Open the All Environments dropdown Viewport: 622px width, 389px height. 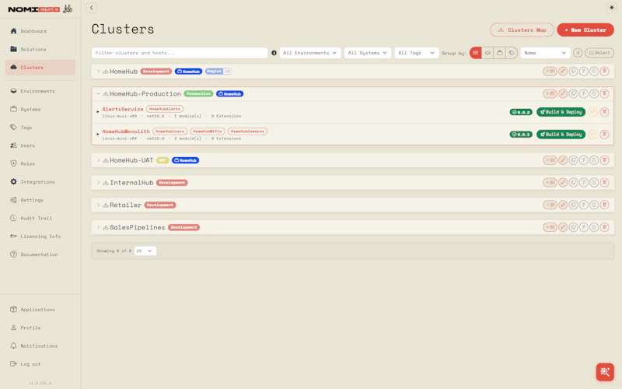(309, 53)
